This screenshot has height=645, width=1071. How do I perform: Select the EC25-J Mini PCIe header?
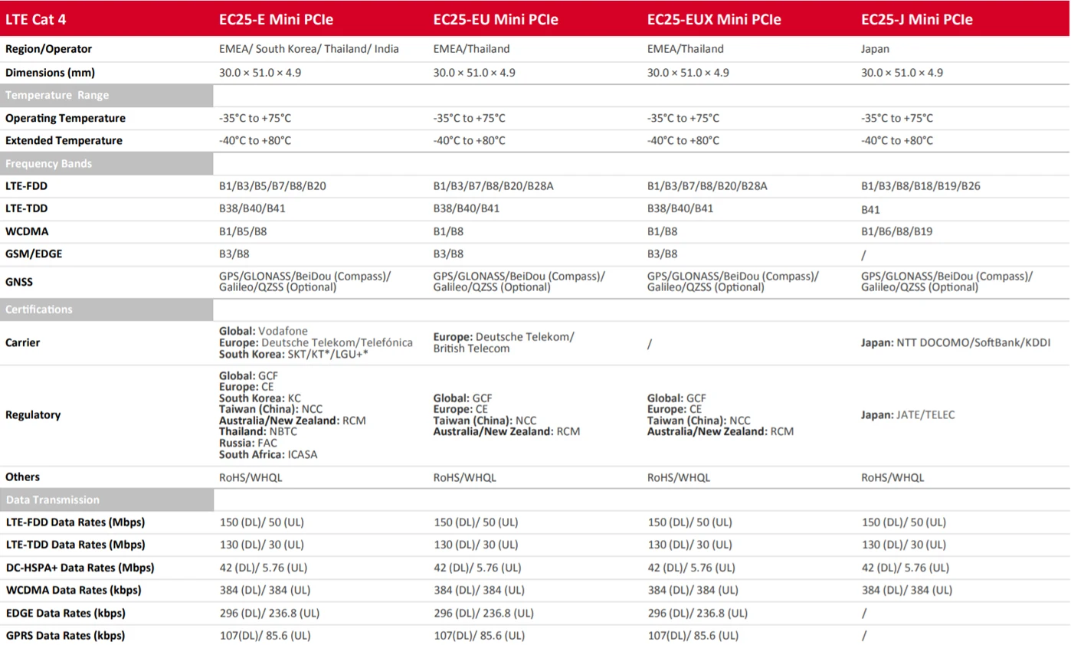tap(917, 20)
